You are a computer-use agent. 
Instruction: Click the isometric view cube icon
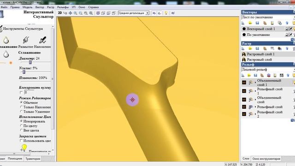98,13
